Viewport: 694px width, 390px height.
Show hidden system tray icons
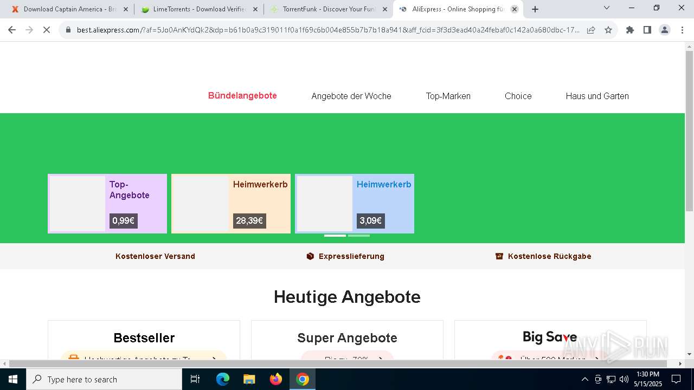pos(584,379)
